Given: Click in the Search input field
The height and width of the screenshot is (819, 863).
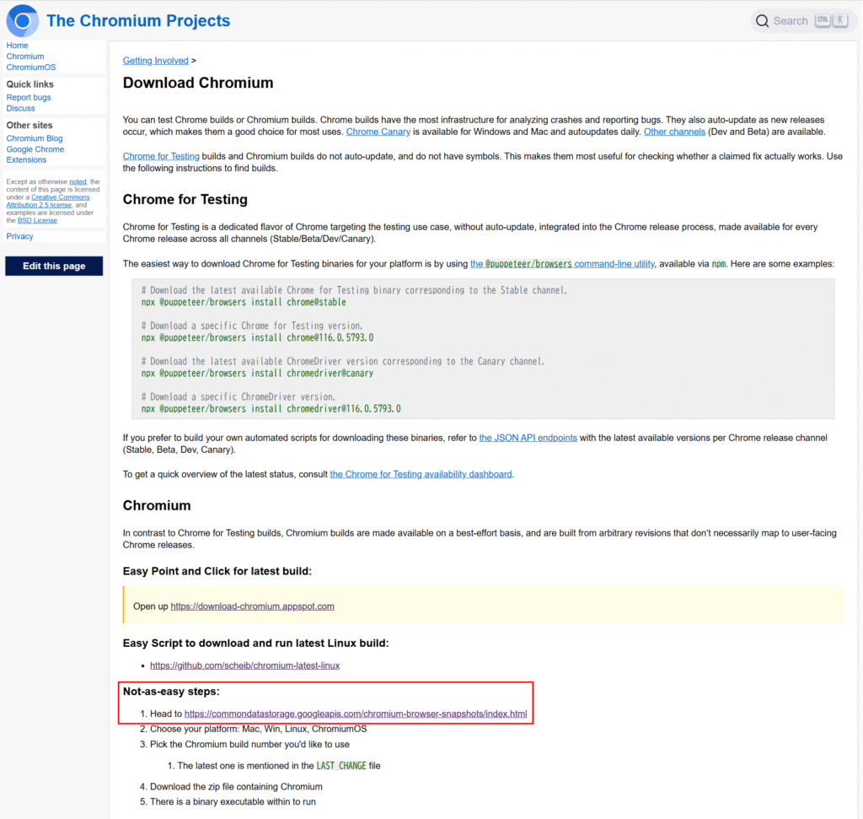Looking at the screenshot, I should pyautogui.click(x=791, y=21).
